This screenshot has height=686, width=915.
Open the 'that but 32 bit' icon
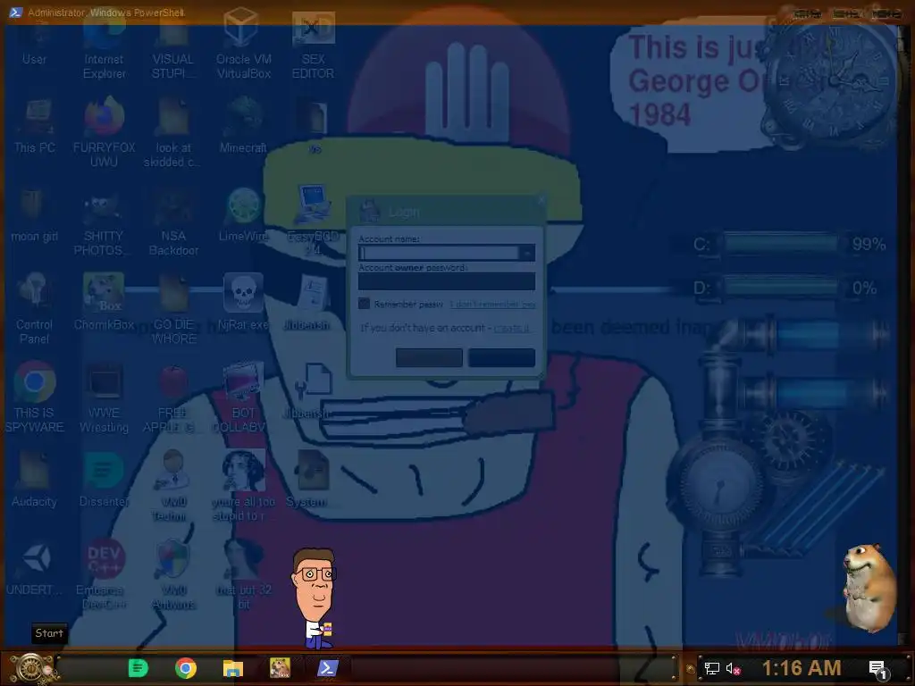(x=243, y=574)
